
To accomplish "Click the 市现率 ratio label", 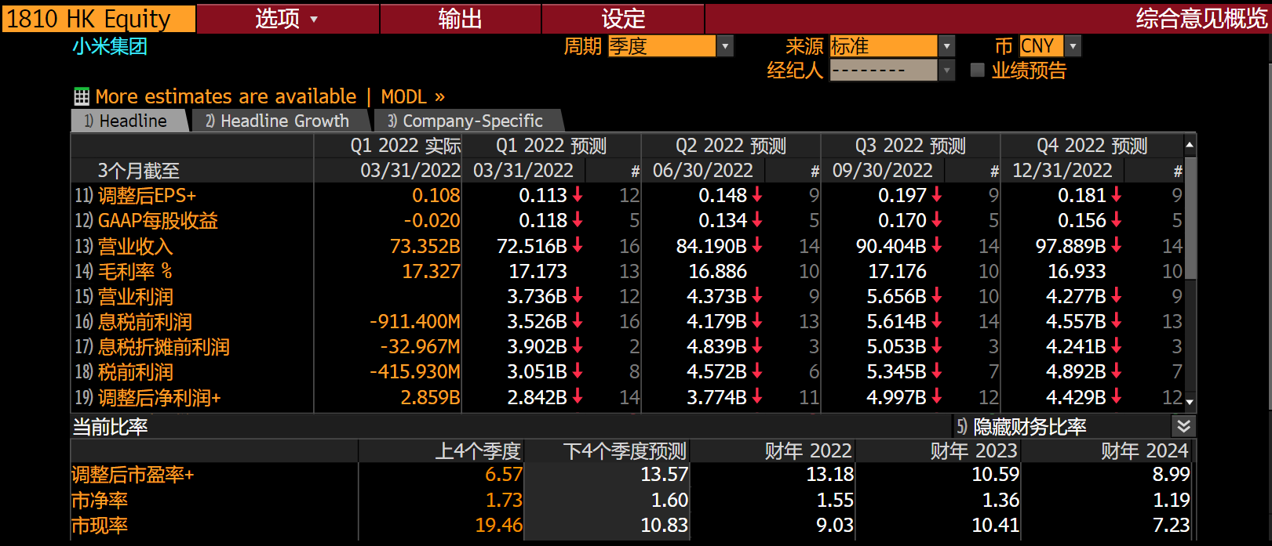I will tap(100, 526).
